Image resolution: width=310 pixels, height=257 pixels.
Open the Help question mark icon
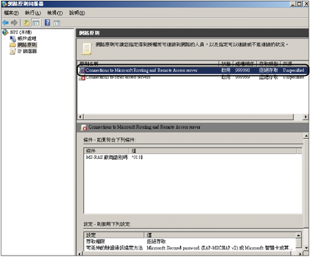[x=48, y=23]
